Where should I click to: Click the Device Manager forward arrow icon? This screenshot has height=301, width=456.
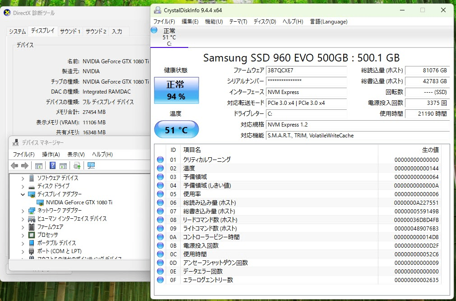(25, 165)
